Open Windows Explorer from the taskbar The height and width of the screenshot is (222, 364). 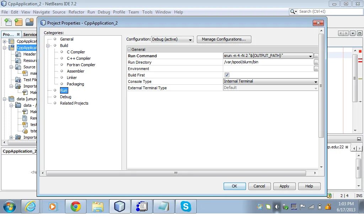(x=98, y=206)
